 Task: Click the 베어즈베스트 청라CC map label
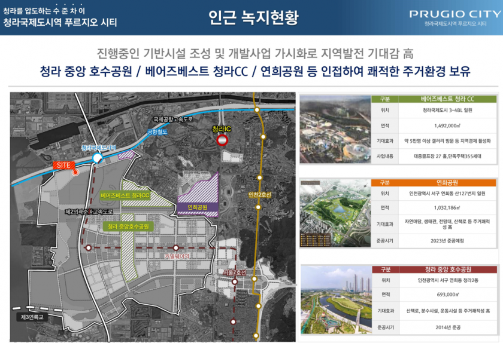click(125, 195)
